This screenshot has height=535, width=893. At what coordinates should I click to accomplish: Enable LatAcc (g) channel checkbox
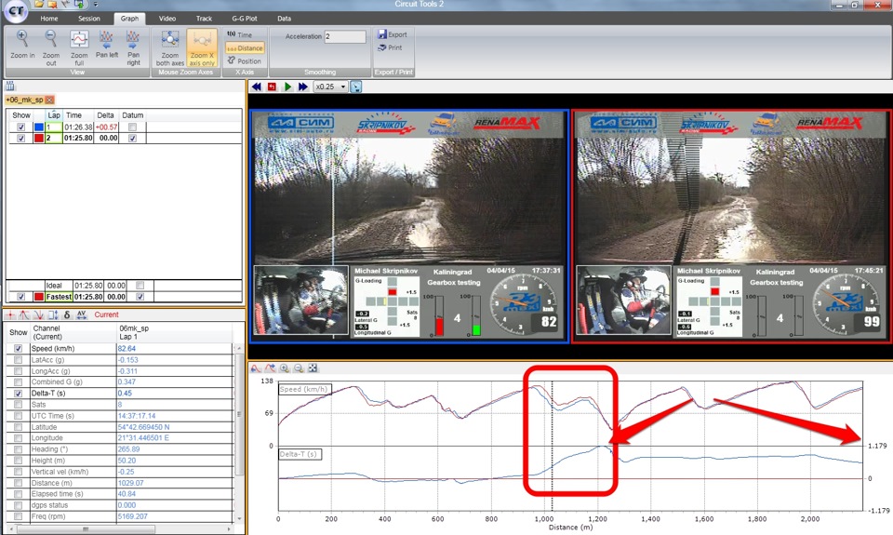click(x=19, y=359)
